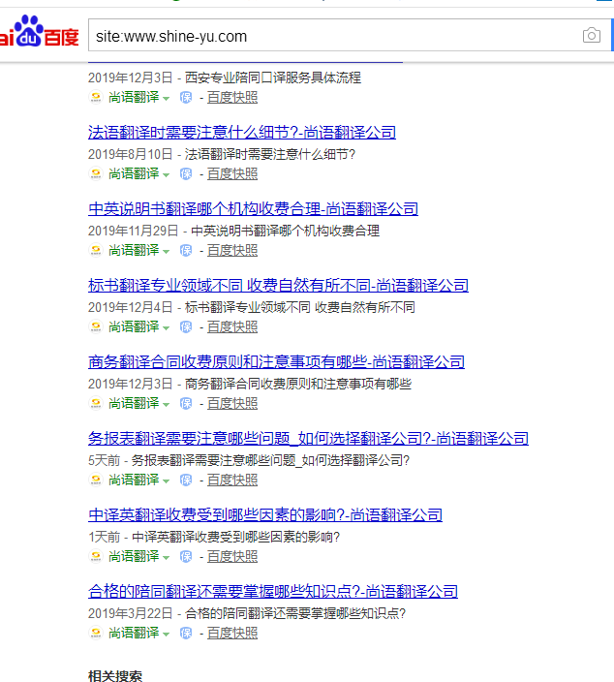Click site favicon under 标书翻译 result
This screenshot has height=682, width=614.
tap(96, 326)
